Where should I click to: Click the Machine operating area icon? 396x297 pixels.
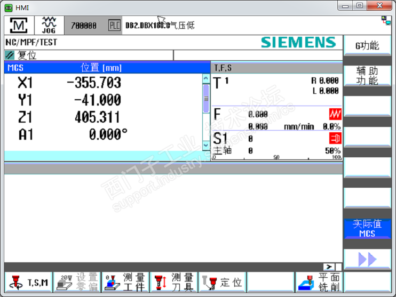[x=19, y=25]
